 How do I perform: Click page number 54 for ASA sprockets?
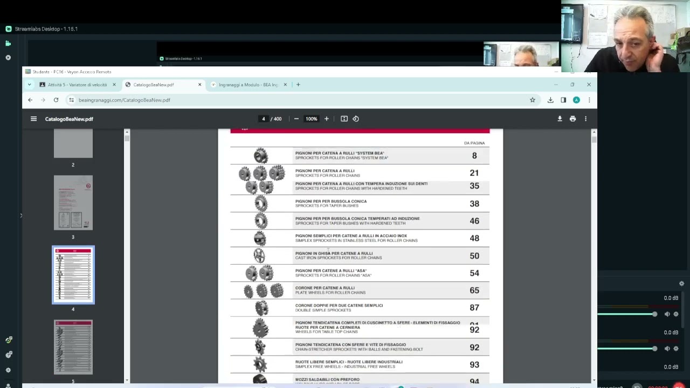474,273
